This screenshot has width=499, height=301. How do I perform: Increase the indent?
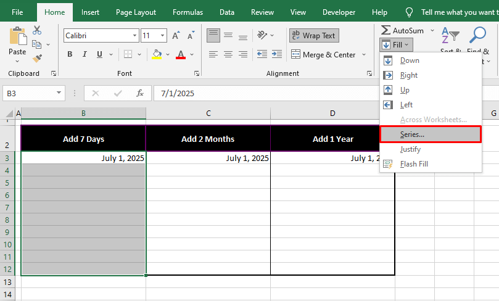pos(277,54)
